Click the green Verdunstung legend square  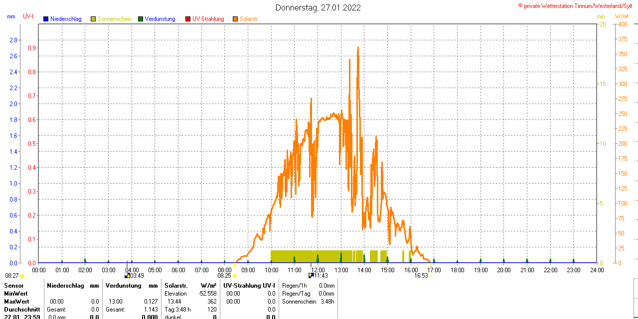coord(141,19)
